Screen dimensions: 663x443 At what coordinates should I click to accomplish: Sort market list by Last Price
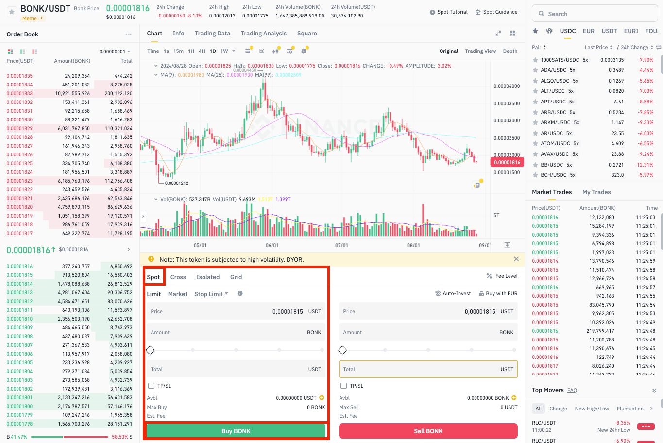pyautogui.click(x=598, y=47)
